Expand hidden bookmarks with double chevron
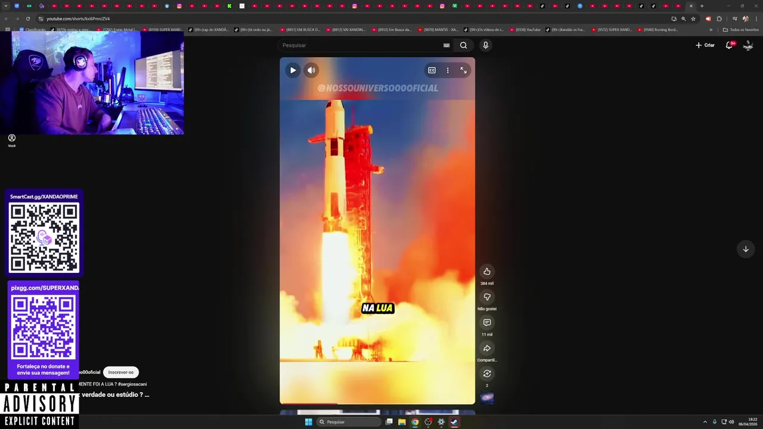This screenshot has width=763, height=429. [711, 30]
